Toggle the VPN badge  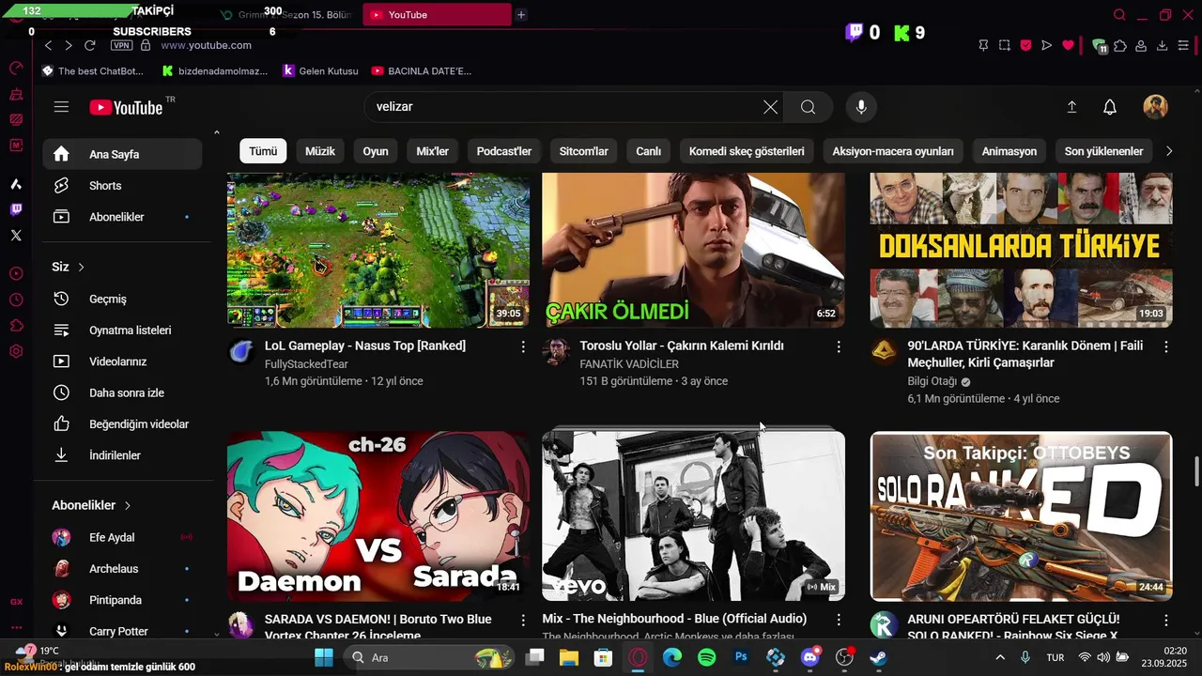(121, 45)
